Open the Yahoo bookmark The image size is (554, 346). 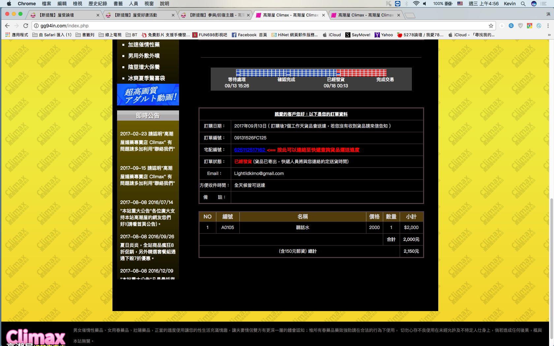[384, 35]
